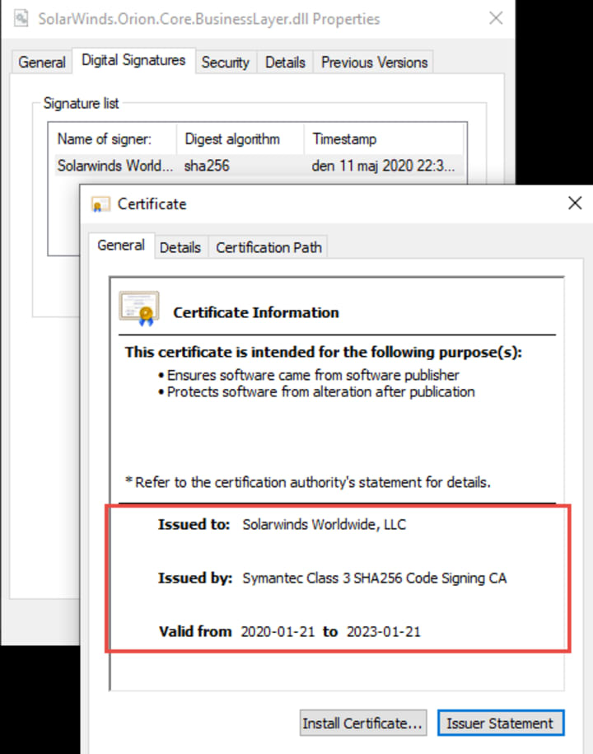This screenshot has height=754, width=593.
Task: Select General tab in Certificate dialog
Action: tap(121, 246)
